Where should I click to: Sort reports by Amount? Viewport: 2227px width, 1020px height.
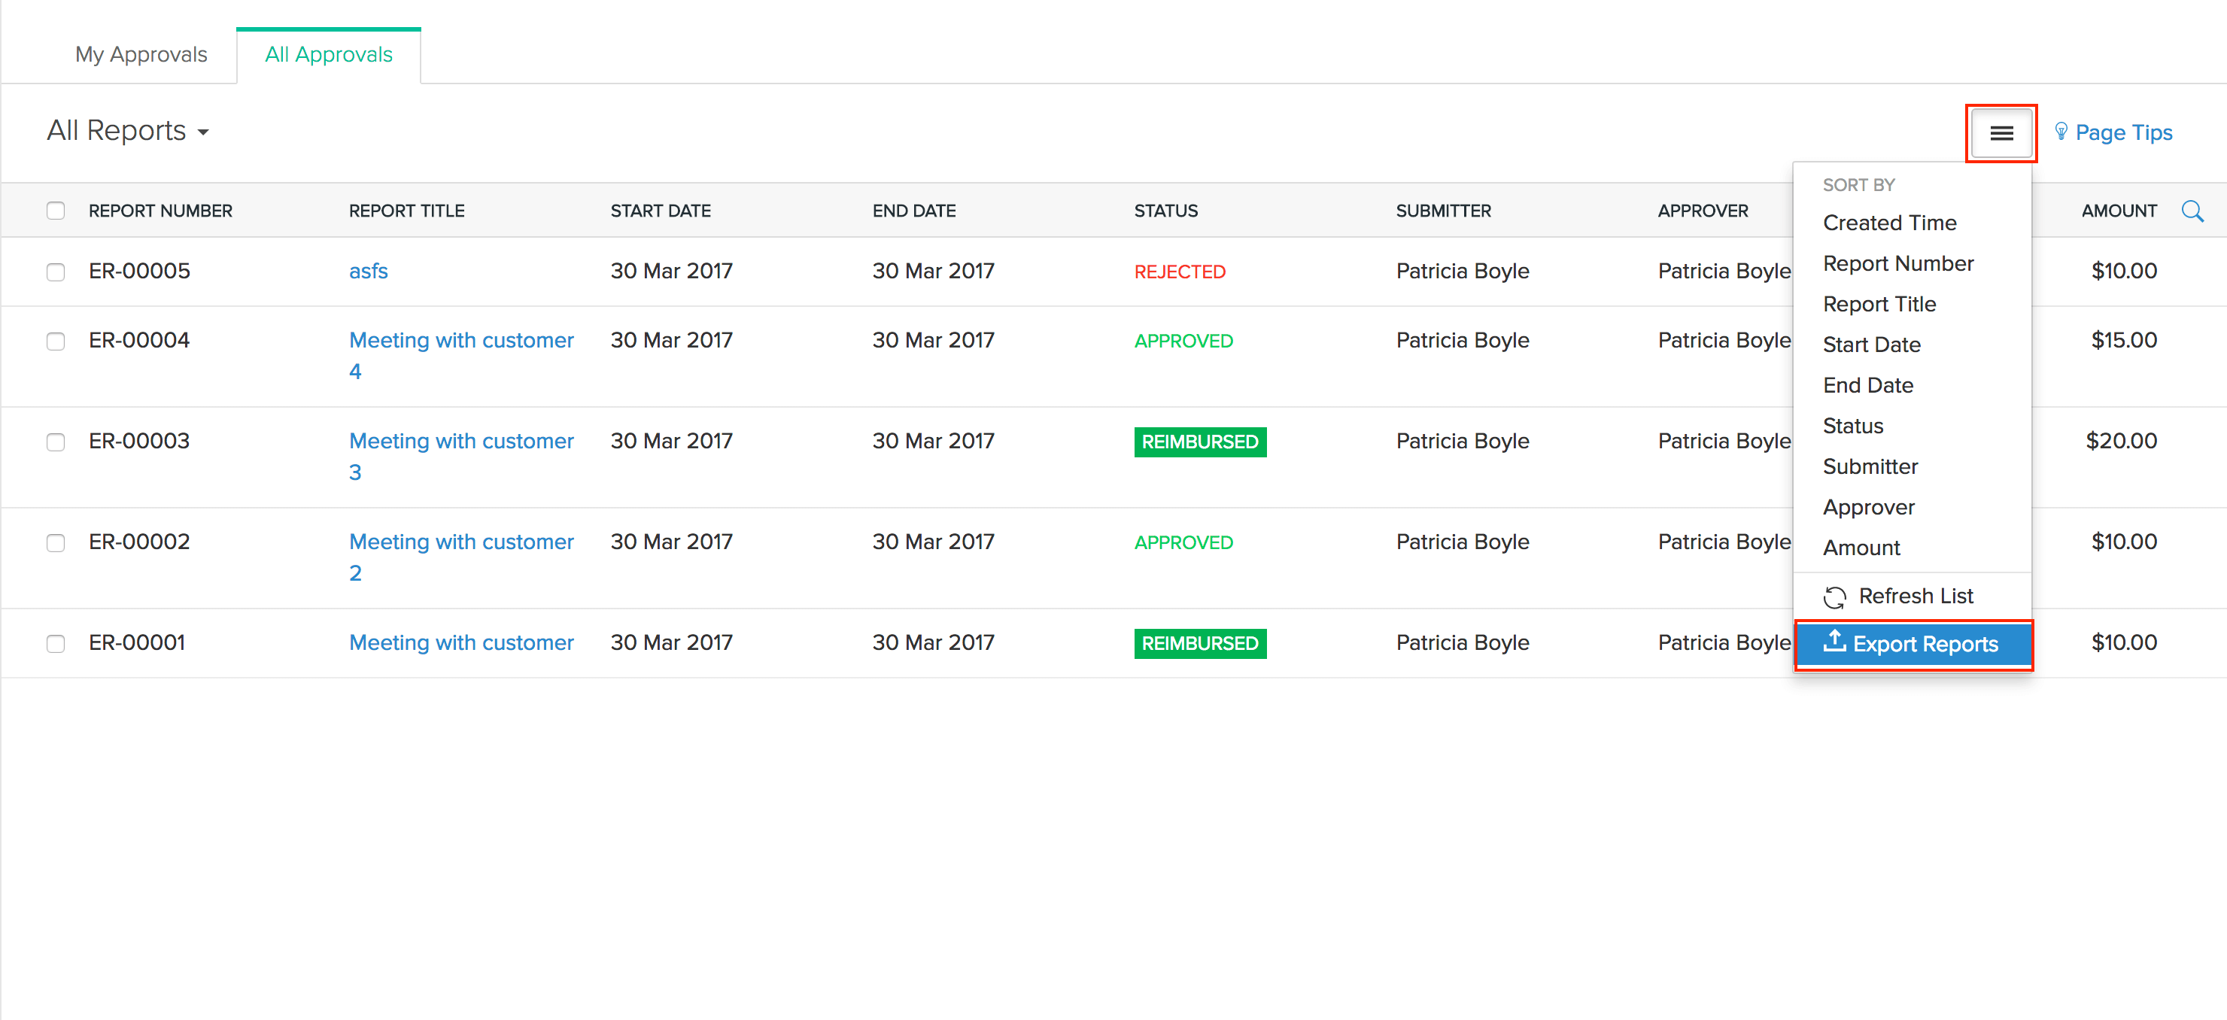(1861, 546)
